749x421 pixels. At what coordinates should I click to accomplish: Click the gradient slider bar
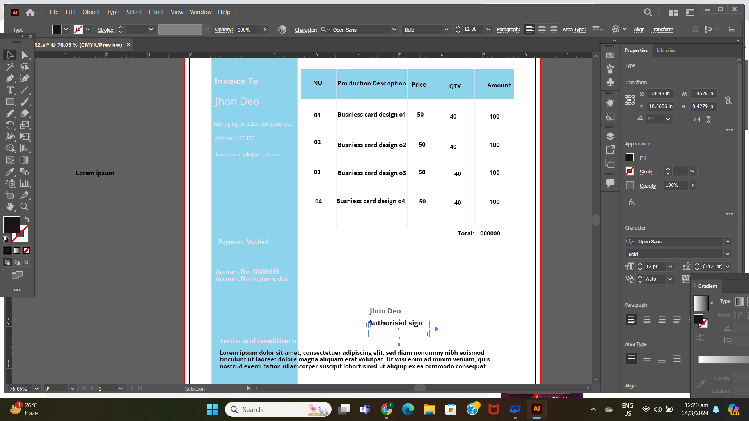click(x=723, y=360)
